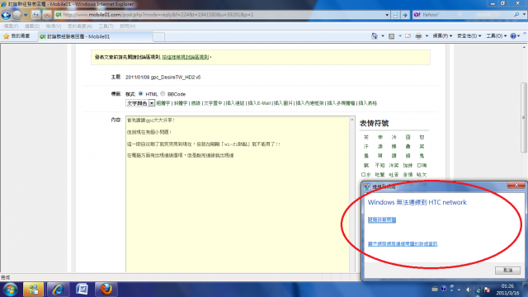
Task: Expand the address bar history dropdown
Action: (x=387, y=15)
